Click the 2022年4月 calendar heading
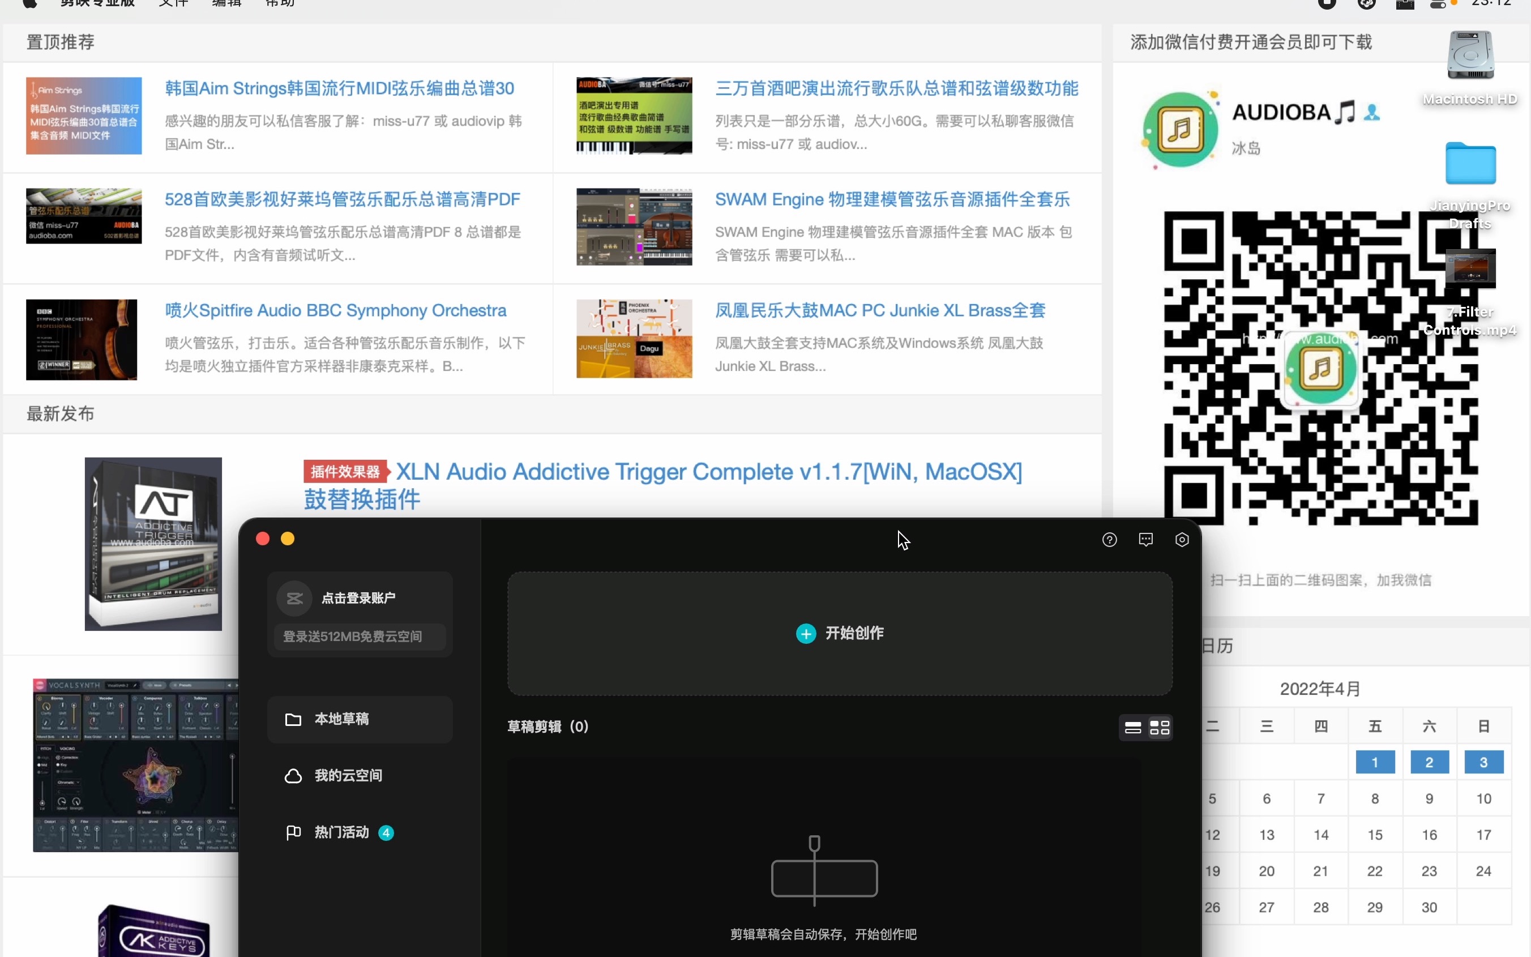The height and width of the screenshot is (957, 1531). [x=1320, y=689]
